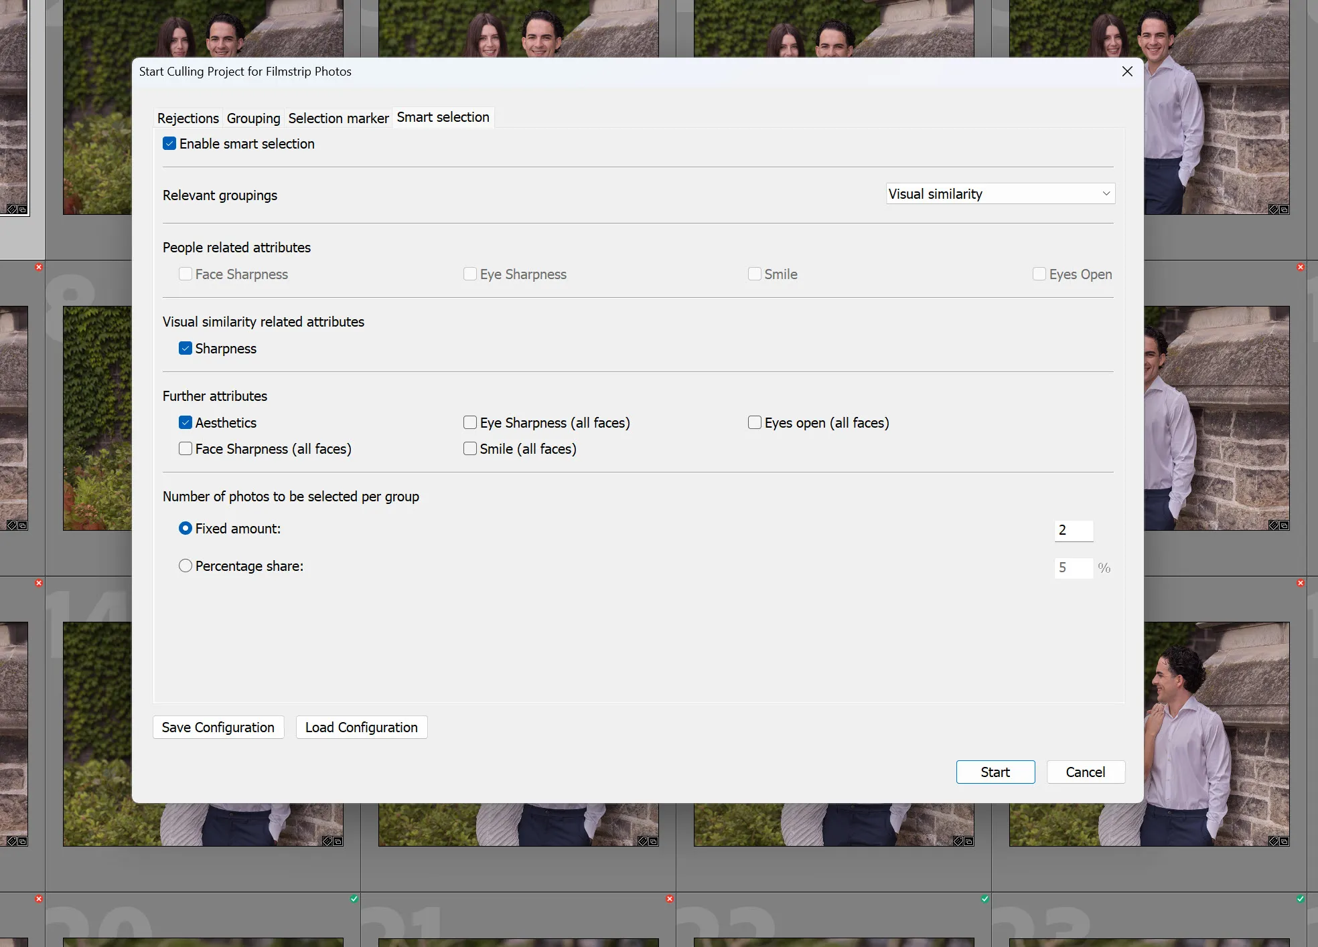The height and width of the screenshot is (947, 1318).
Task: Click red reject marker on photo 17
Action: coord(1300,583)
